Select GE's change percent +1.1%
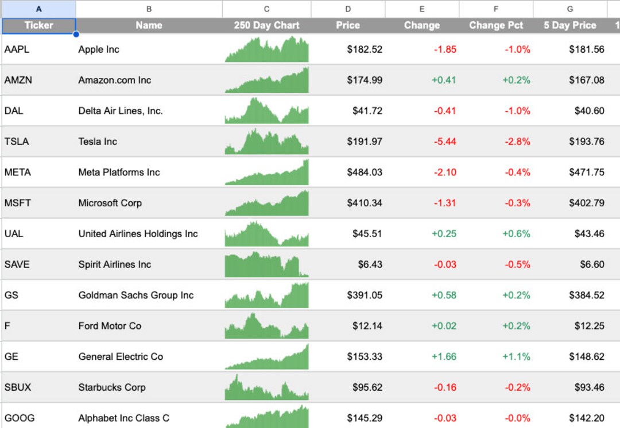 pos(495,356)
